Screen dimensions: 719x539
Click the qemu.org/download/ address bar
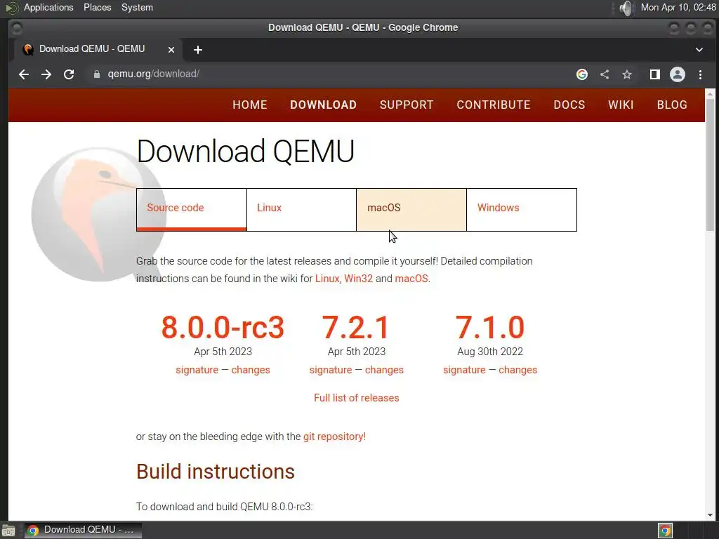330,74
